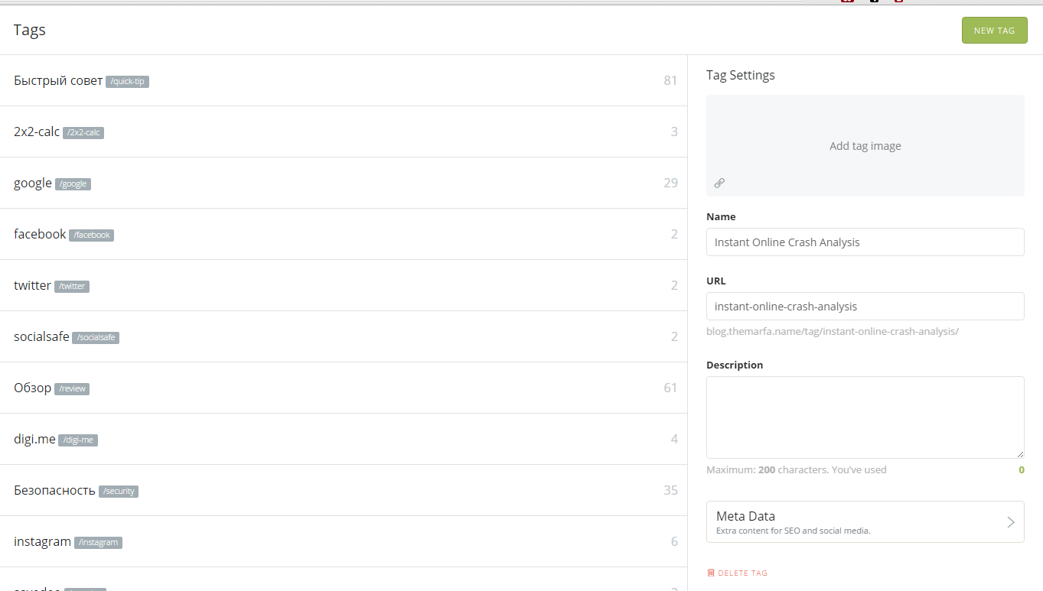1043x591 pixels.
Task: Click inside the Description text area
Action: coord(865,417)
